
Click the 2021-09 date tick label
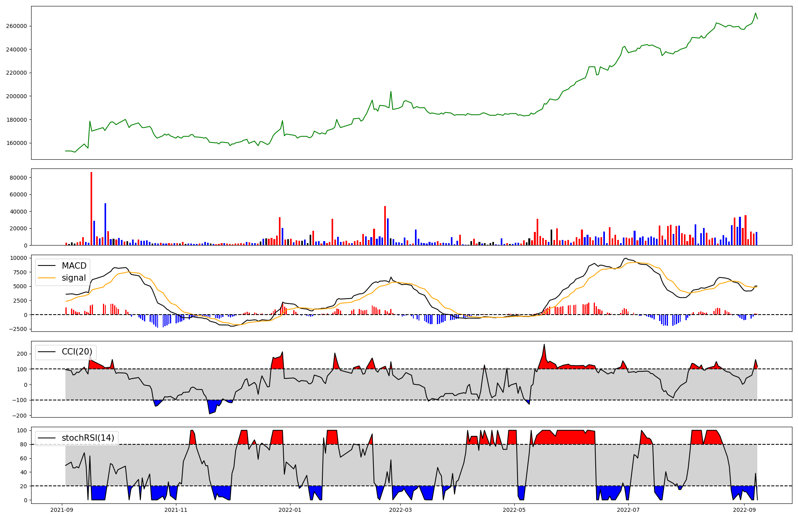(x=62, y=510)
